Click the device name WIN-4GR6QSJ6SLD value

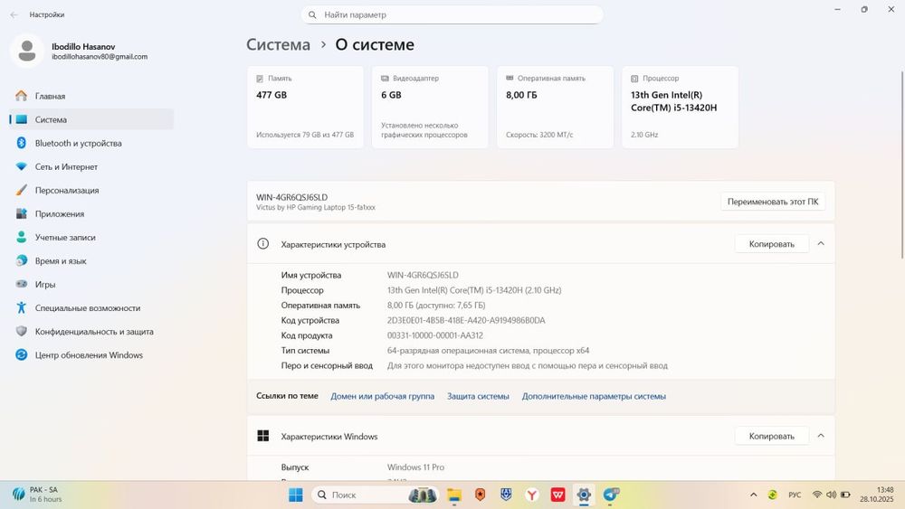pyautogui.click(x=423, y=275)
